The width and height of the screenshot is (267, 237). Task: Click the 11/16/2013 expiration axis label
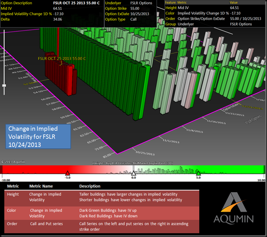tap(216, 122)
